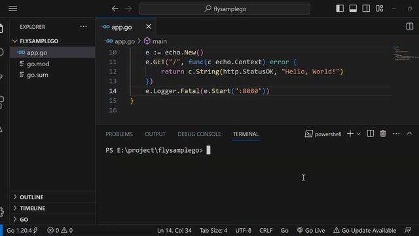
Task: Click line number 14 in the gutter
Action: coord(113,91)
